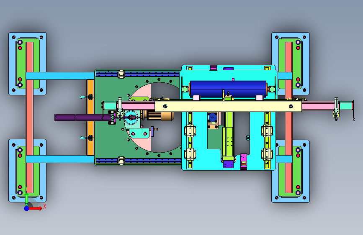The height and width of the screenshot is (235, 363).
Task: Click the red X axis arrow of triad
Action: pyautogui.click(x=36, y=208)
